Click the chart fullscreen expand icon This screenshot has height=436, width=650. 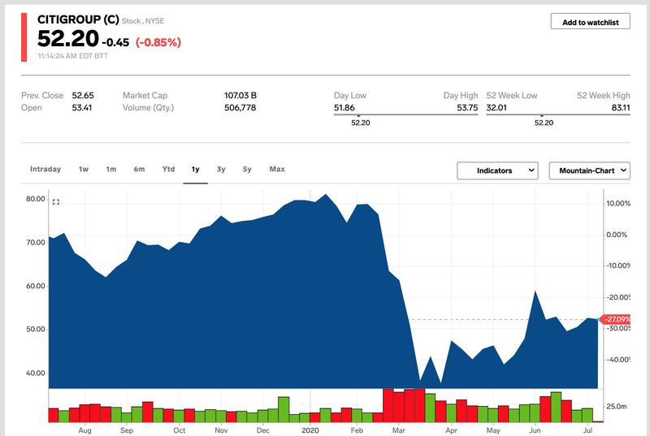(x=56, y=202)
